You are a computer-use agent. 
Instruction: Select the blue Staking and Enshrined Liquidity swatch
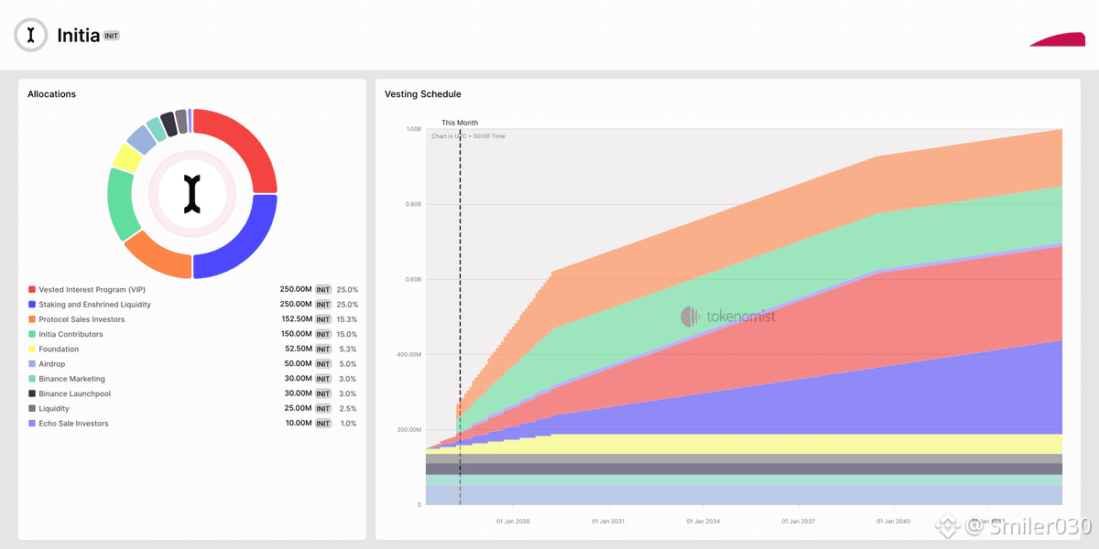[x=32, y=304]
